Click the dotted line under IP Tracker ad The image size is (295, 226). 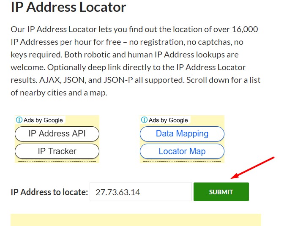[57, 161]
